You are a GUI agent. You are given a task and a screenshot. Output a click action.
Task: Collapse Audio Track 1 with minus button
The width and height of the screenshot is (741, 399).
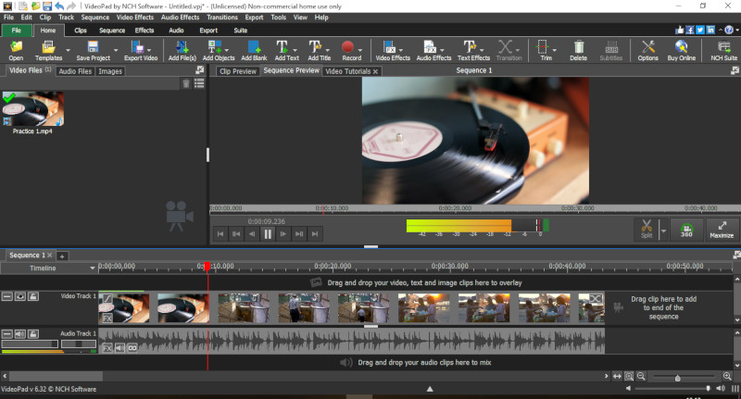[7, 334]
